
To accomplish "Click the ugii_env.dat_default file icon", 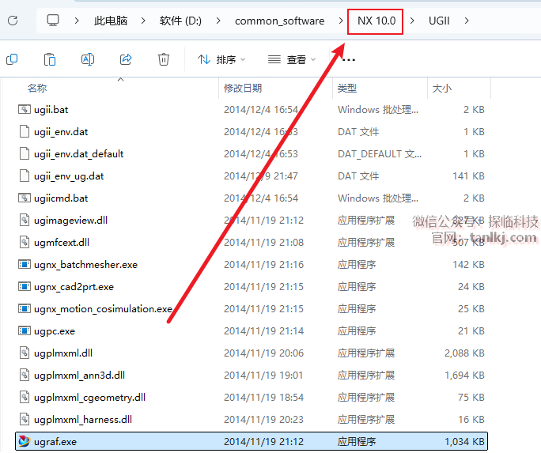I will click(x=25, y=153).
